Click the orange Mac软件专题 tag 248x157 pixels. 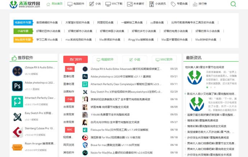tap(23, 39)
